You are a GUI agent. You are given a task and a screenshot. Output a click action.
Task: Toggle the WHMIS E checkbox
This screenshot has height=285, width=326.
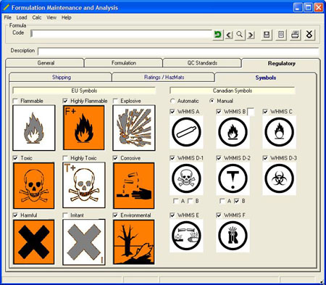172,215
